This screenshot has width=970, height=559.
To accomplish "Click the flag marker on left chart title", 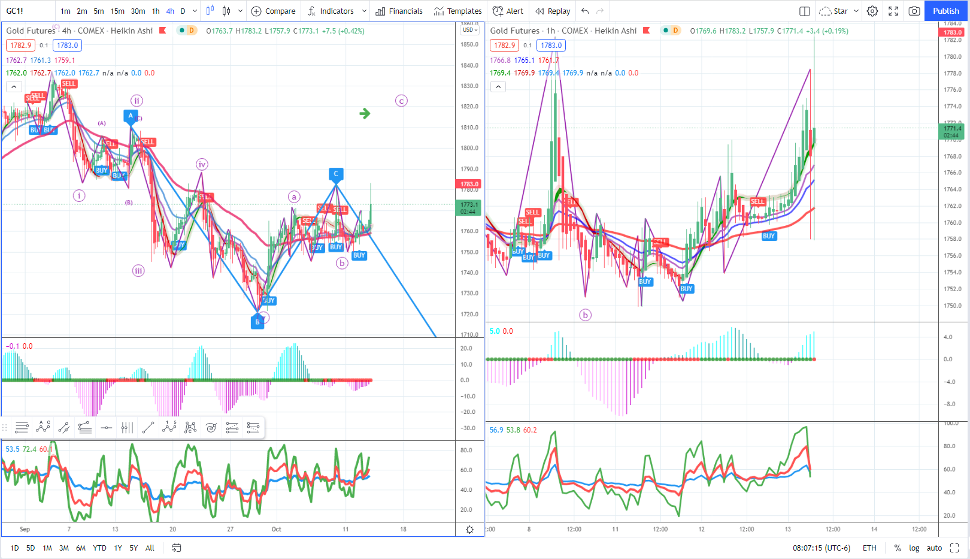I will pyautogui.click(x=162, y=31).
